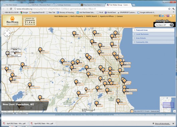This screenshot has height=127, width=177.
Task: Select the Watertown map marker pin
Action: [40, 50]
